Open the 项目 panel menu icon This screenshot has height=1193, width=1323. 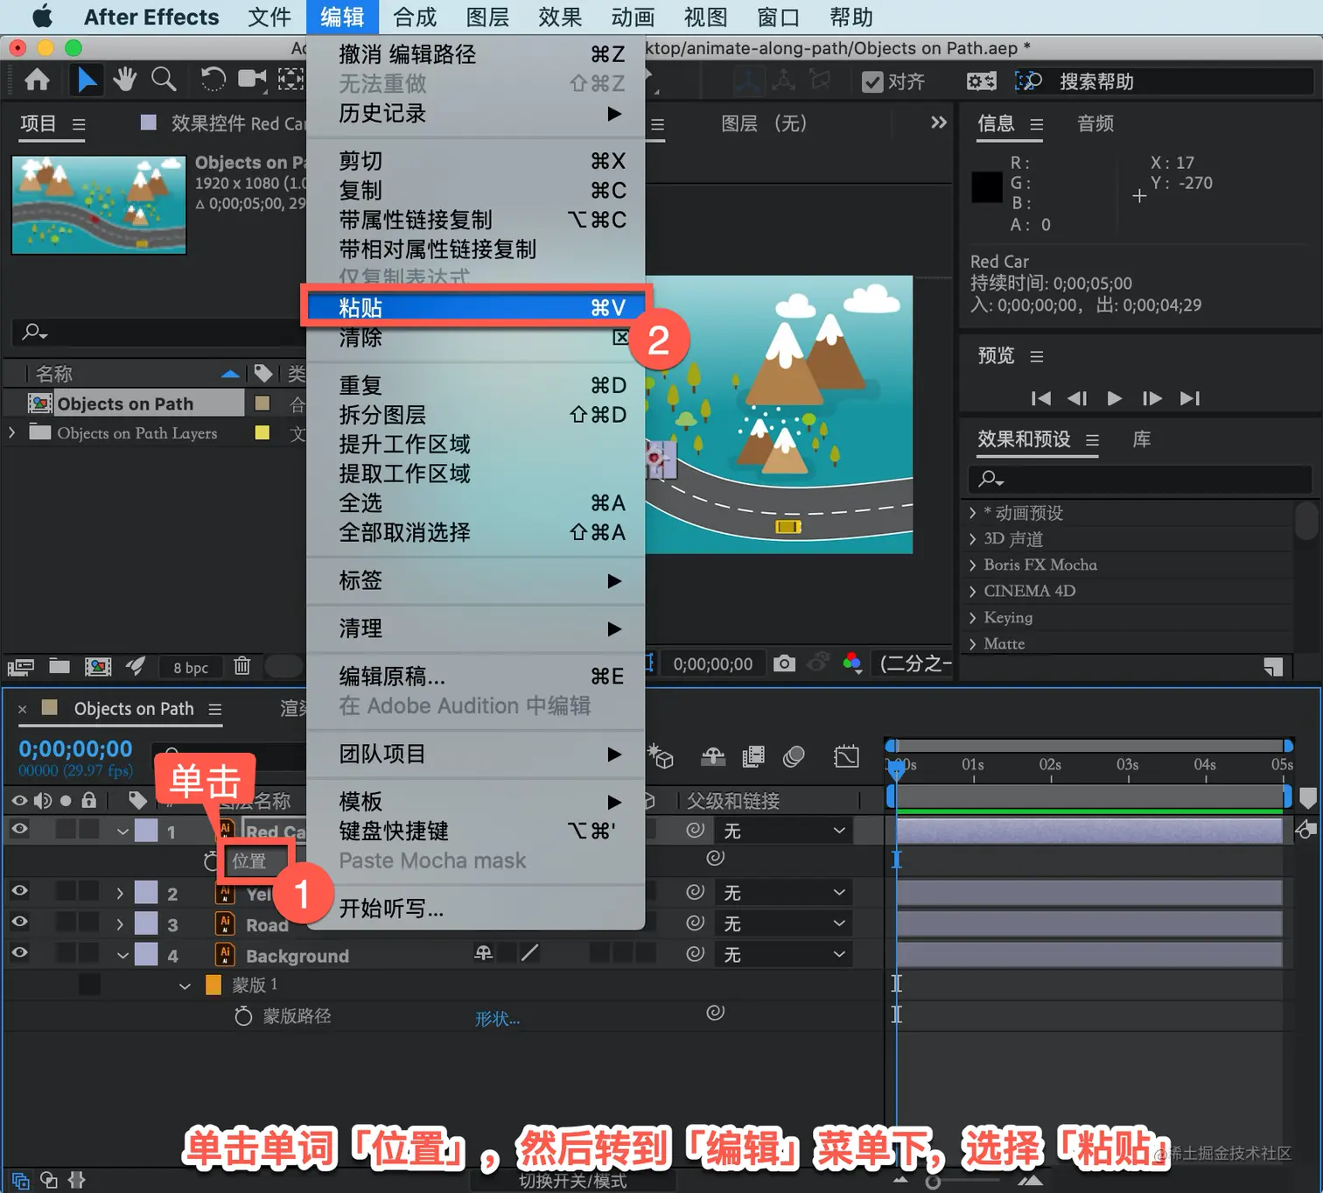pyautogui.click(x=79, y=124)
